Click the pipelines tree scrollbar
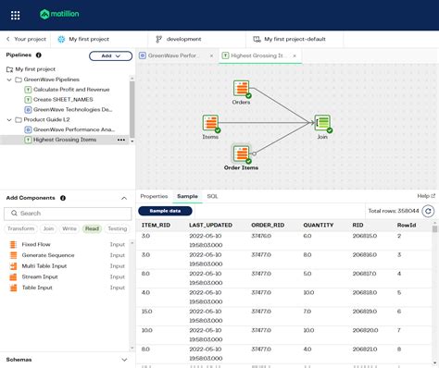 coord(132,108)
